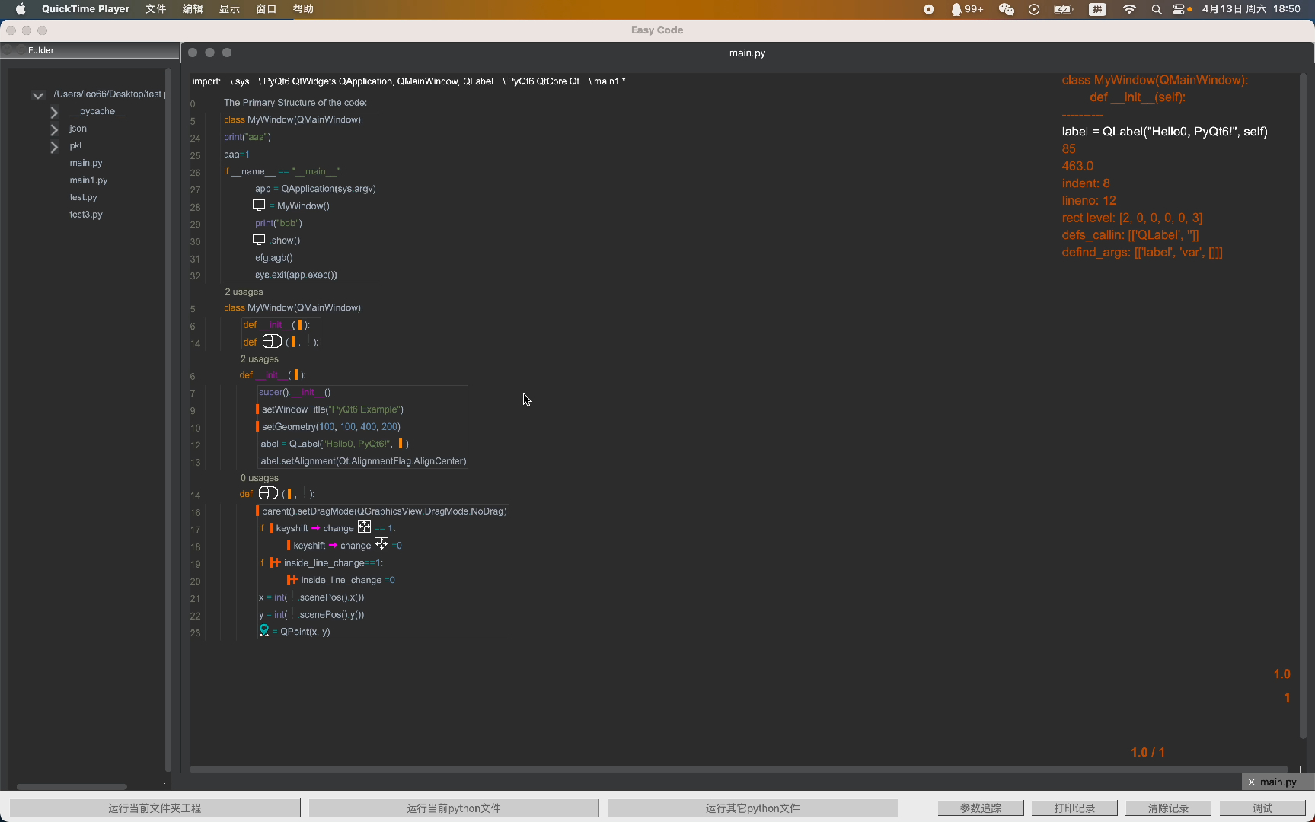Open Spotlight search magnifier icon
The image size is (1315, 822).
click(x=1157, y=9)
